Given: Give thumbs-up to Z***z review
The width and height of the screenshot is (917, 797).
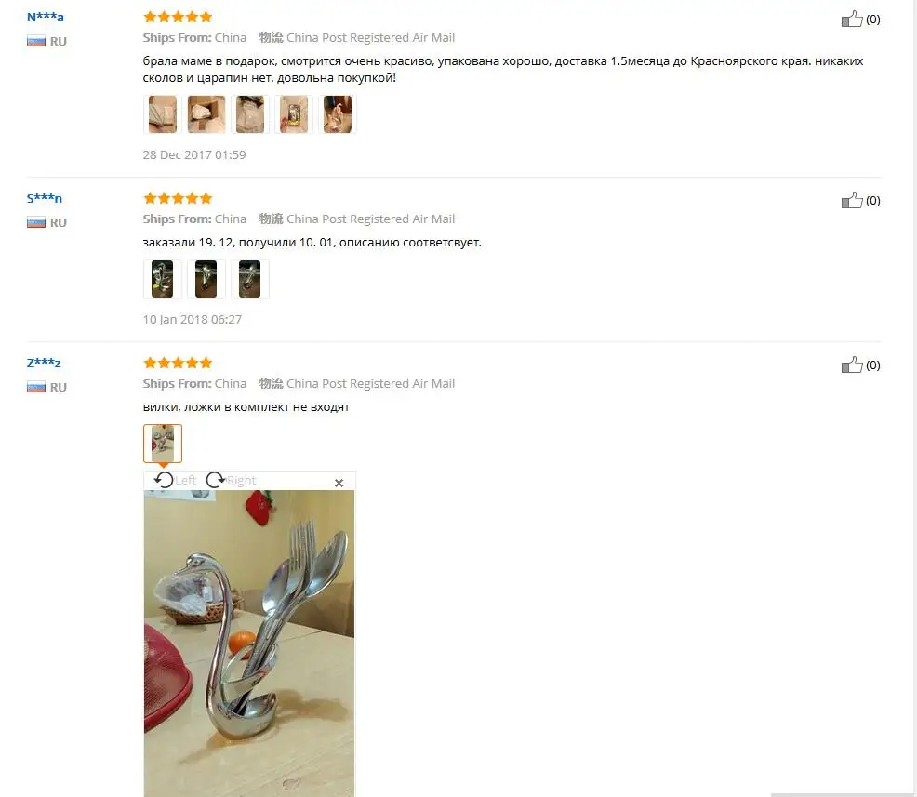Looking at the screenshot, I should (852, 365).
